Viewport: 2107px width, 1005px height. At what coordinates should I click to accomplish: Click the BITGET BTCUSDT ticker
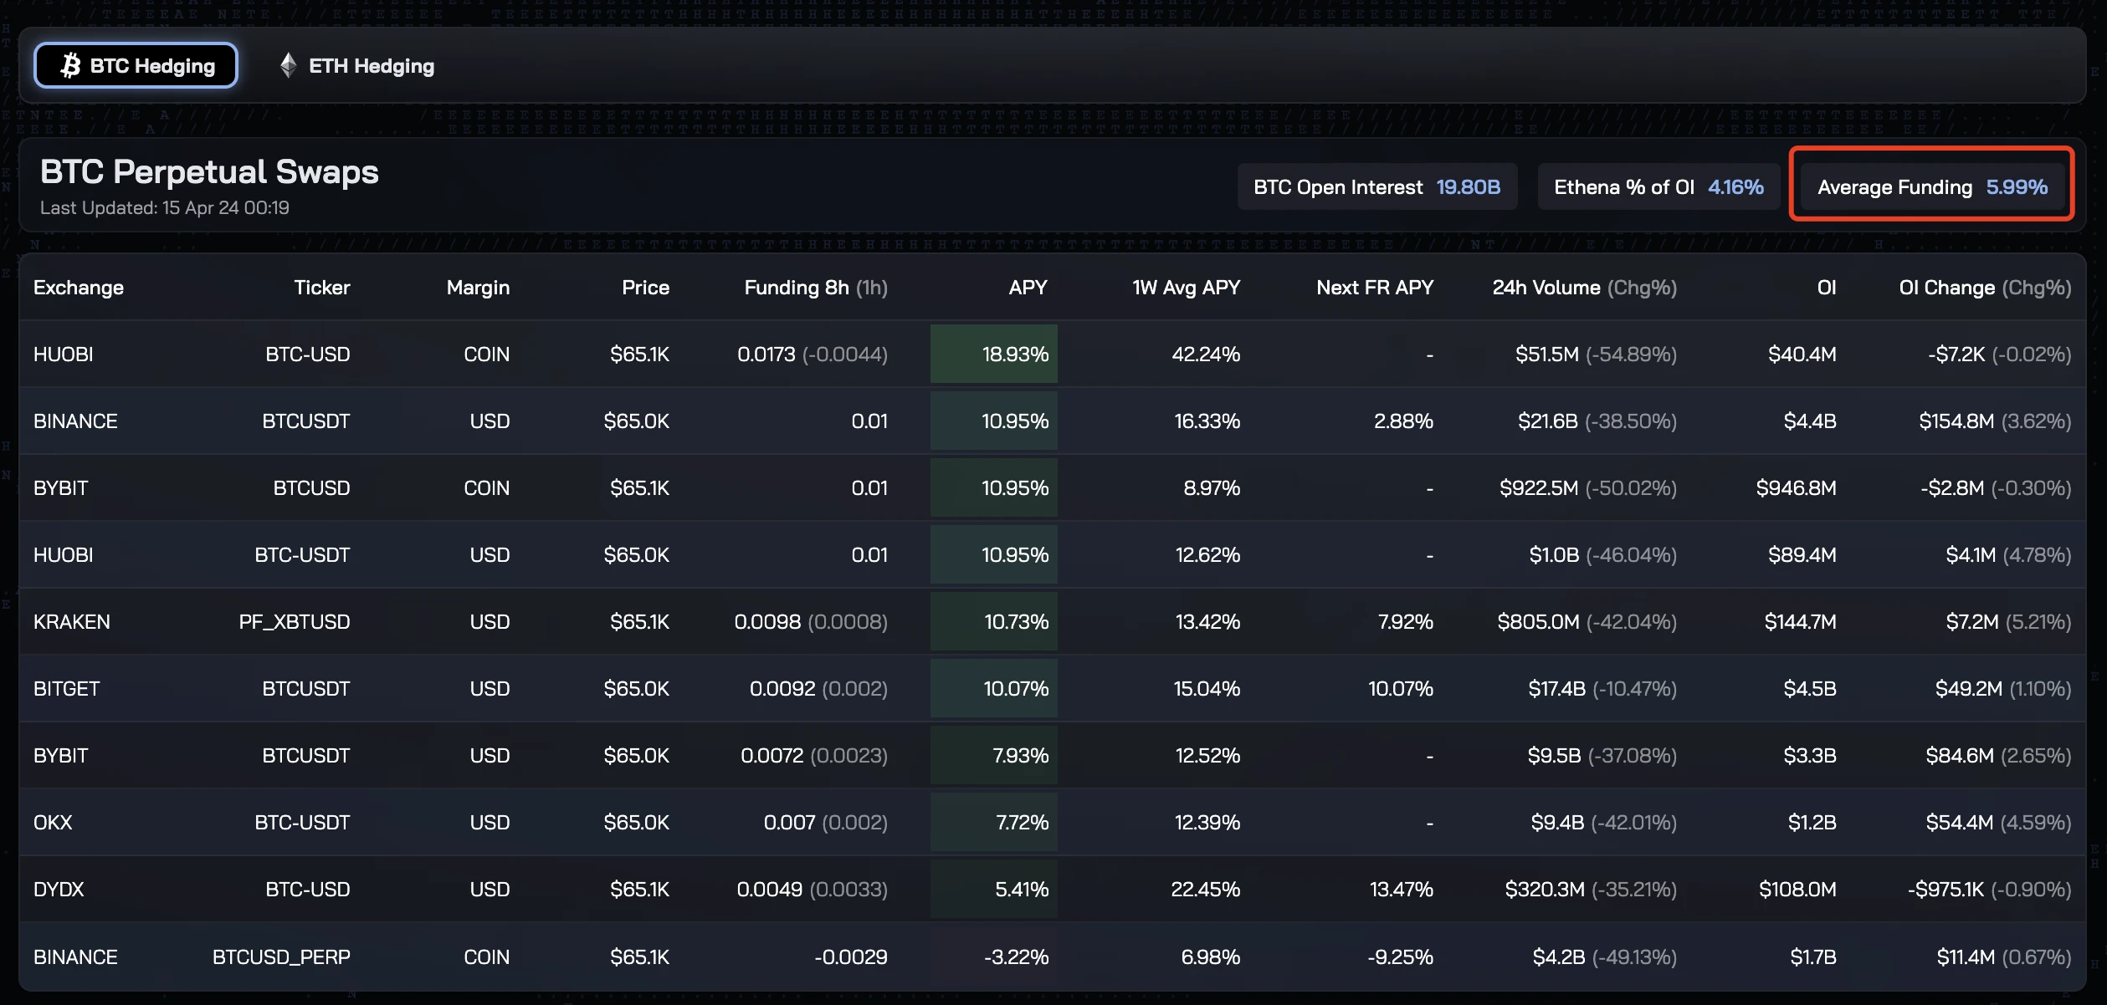tap(305, 688)
